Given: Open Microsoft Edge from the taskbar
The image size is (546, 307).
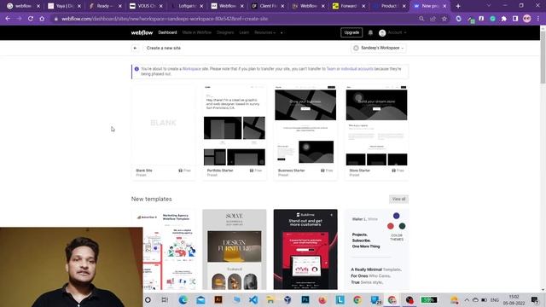Looking at the screenshot, I should (x=183, y=299).
